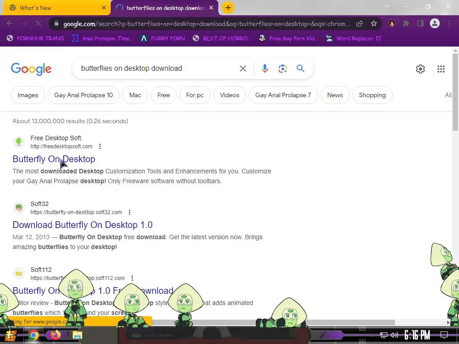Bookmark this page with the star icon
This screenshot has height=344, width=459.
(x=374, y=23)
